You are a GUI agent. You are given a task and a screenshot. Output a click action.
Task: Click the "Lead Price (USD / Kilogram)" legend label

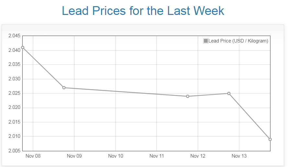pyautogui.click(x=238, y=41)
